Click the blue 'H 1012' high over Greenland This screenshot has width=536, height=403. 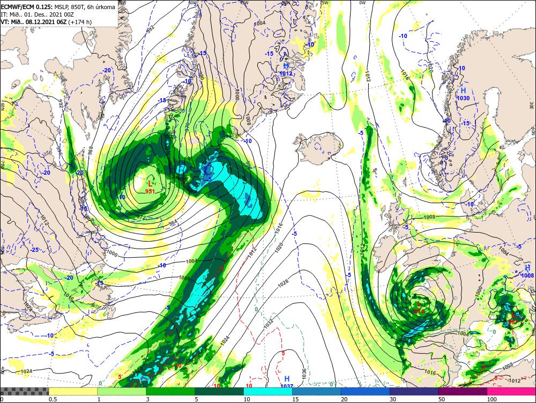286,70
